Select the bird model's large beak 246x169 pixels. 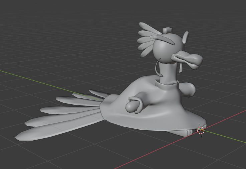(187, 60)
